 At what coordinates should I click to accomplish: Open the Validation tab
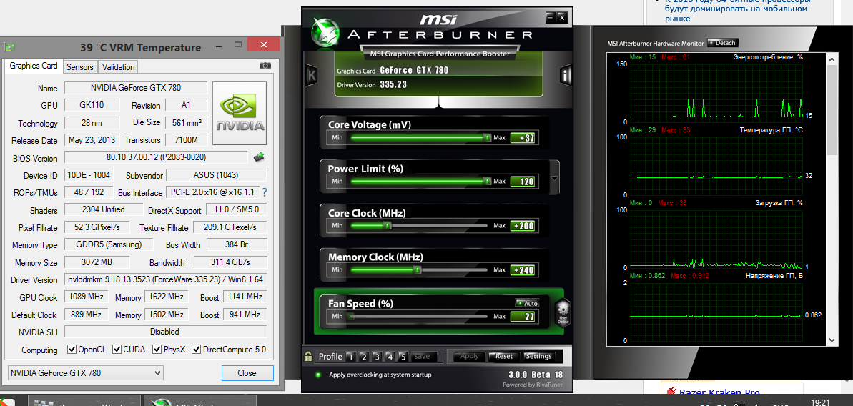pyautogui.click(x=118, y=66)
